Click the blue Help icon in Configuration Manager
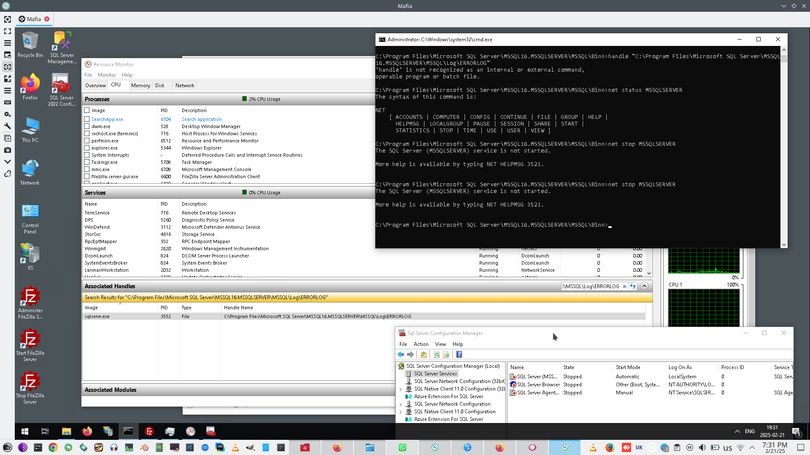This screenshot has height=455, width=810. tap(459, 355)
